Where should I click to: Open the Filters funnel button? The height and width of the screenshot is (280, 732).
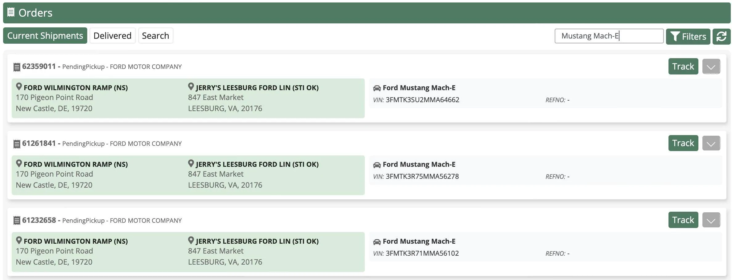coord(688,36)
